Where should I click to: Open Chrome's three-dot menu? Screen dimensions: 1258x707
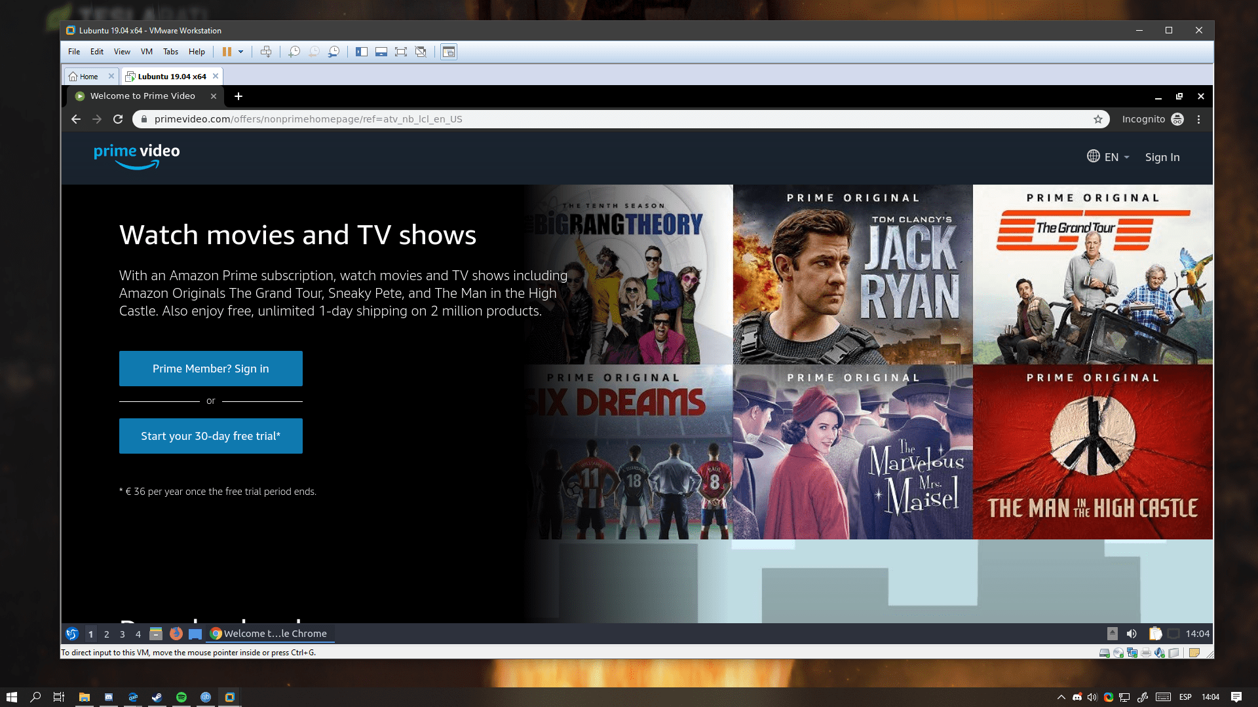click(1198, 119)
